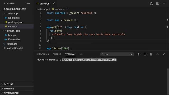Open editor more actions ellipsis
The width and height of the screenshot is (169, 95).
tap(164, 3)
